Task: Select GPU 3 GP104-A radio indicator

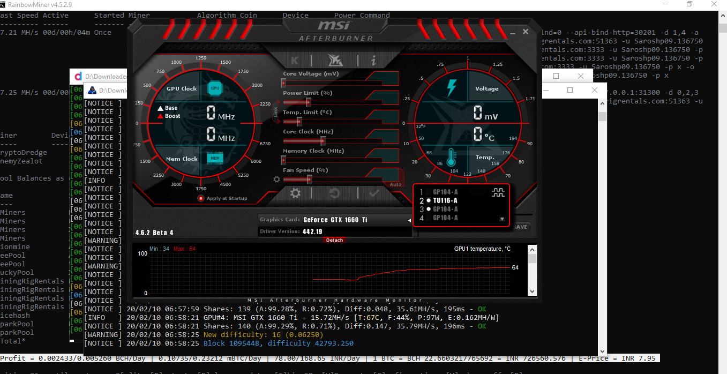Action: tap(429, 209)
